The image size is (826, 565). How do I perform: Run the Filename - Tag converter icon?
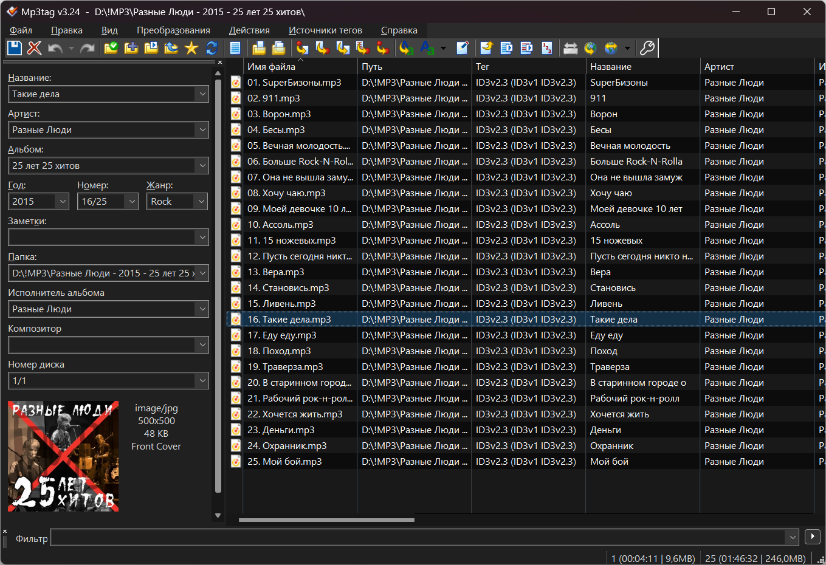coord(323,48)
